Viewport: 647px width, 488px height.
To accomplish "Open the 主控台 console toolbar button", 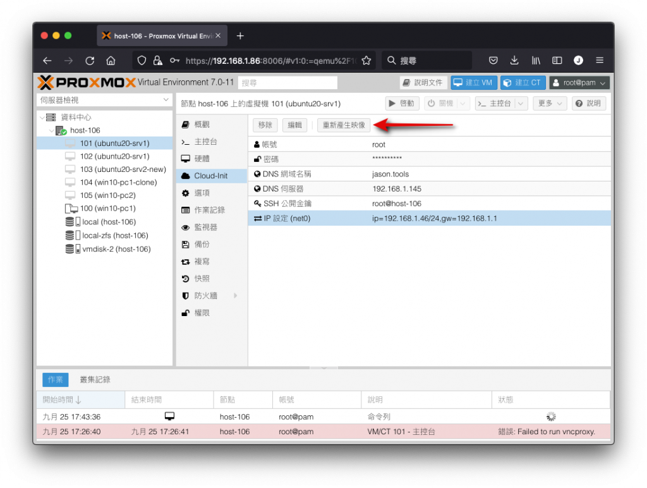I will 495,103.
